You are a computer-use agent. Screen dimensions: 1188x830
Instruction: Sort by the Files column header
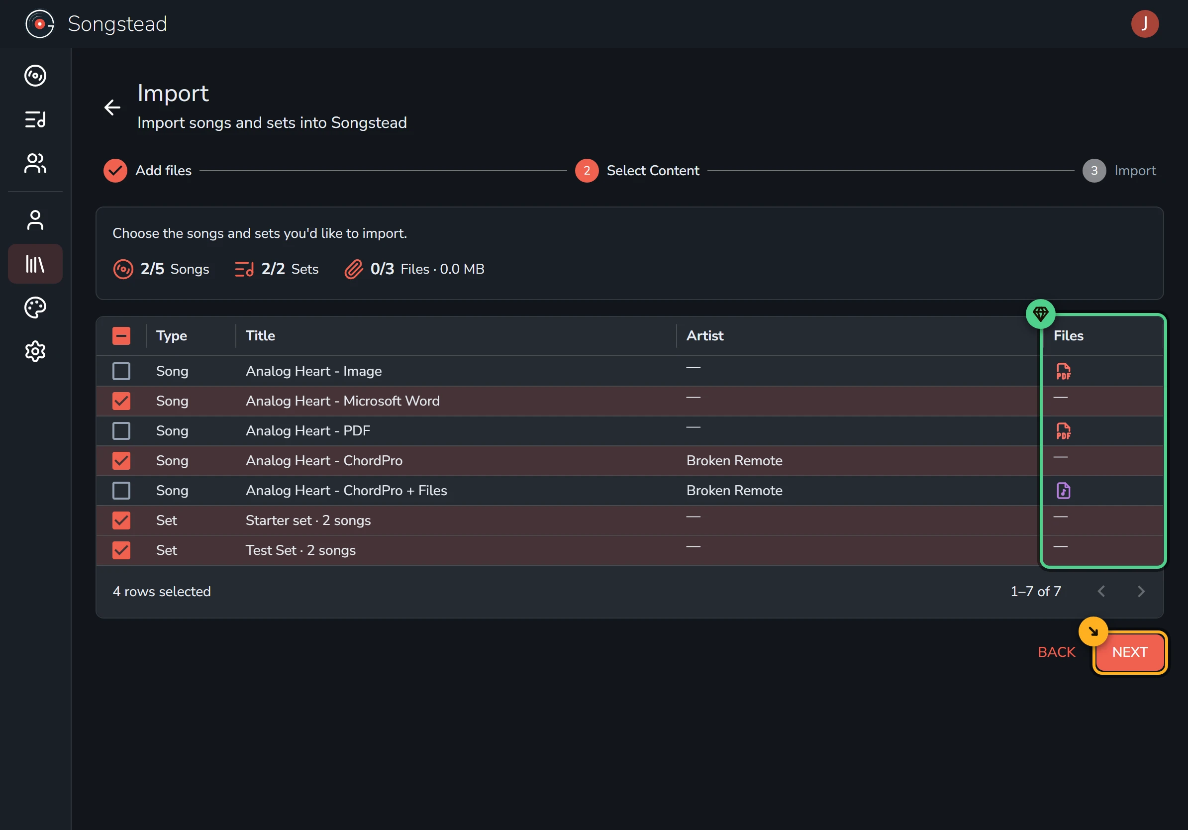pyautogui.click(x=1069, y=336)
